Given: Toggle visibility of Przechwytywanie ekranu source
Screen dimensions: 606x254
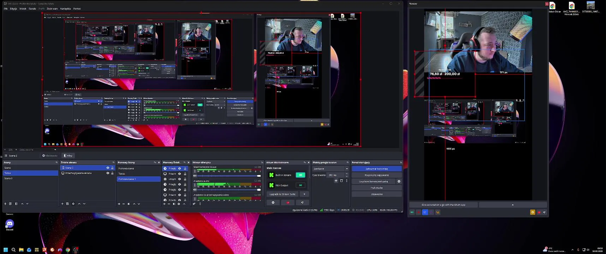Looking at the screenshot, I should (x=108, y=173).
